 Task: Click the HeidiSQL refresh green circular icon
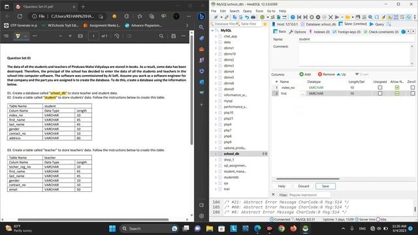point(263,17)
